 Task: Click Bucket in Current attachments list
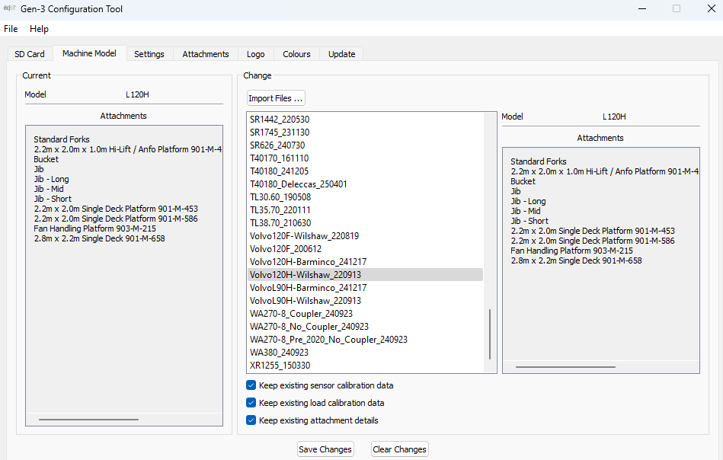point(46,159)
